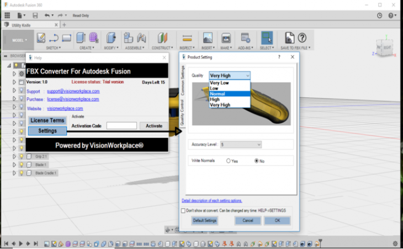Click the Make 3D print icon

[x=226, y=38]
